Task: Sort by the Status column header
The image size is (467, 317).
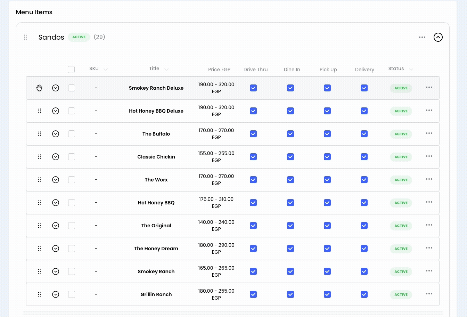Action: click(401, 69)
